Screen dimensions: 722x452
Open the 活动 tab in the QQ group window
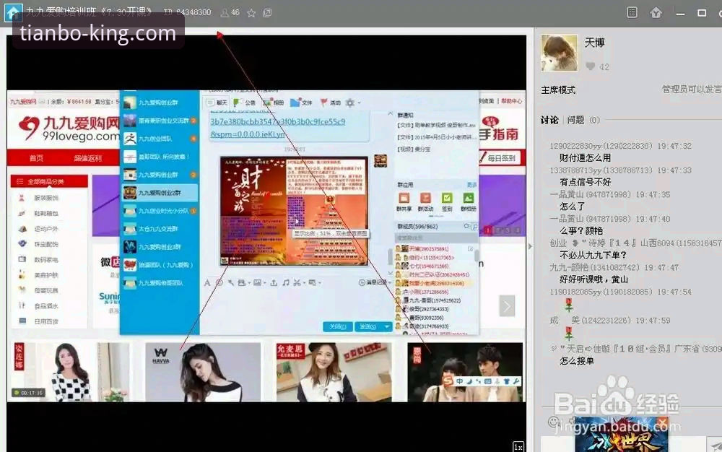coord(330,103)
